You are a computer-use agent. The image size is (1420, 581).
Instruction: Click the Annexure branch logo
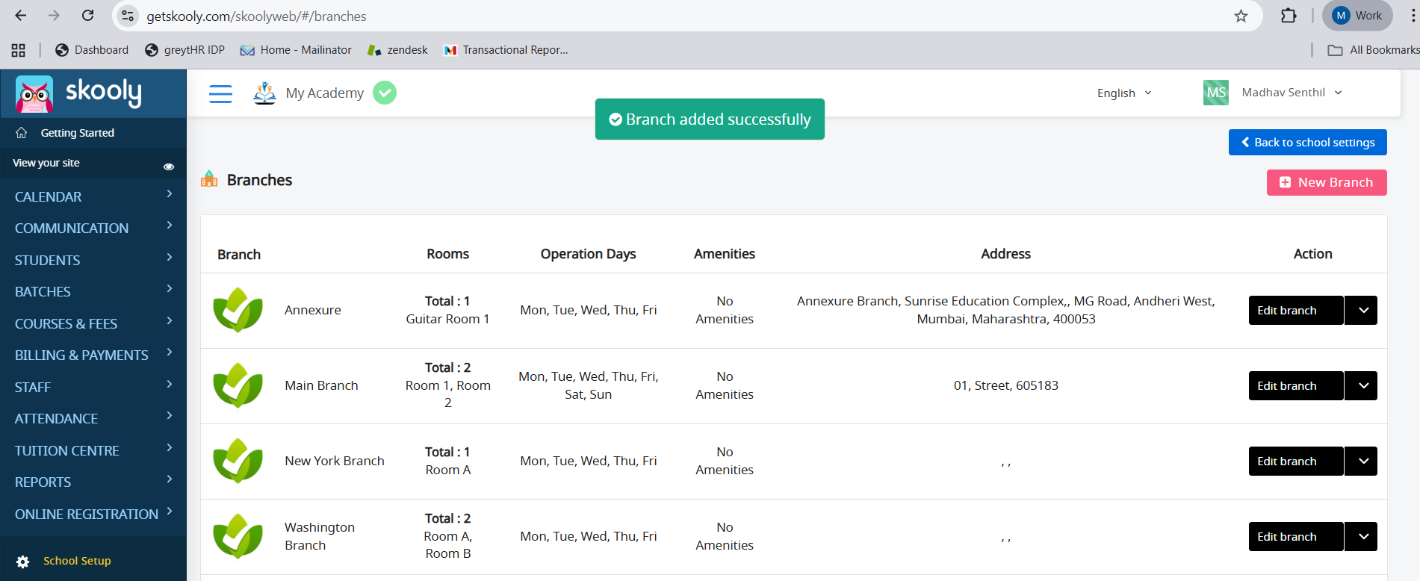tap(238, 310)
